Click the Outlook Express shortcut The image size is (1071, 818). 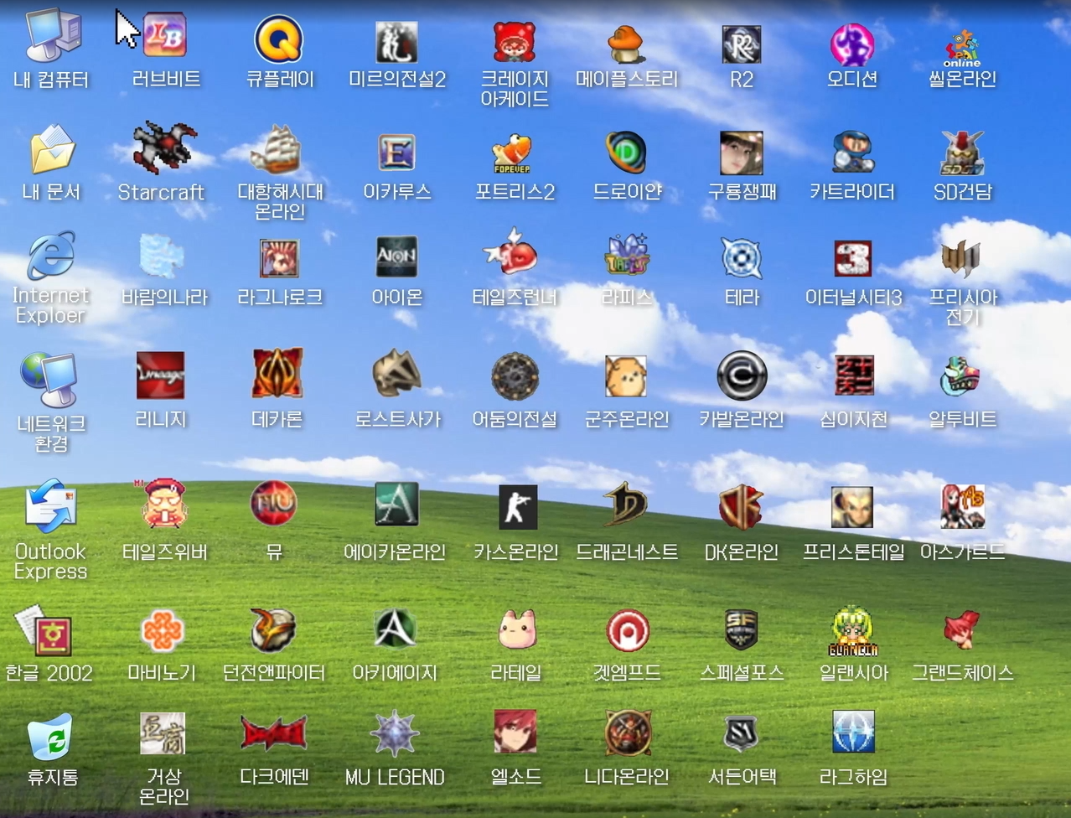point(50,507)
